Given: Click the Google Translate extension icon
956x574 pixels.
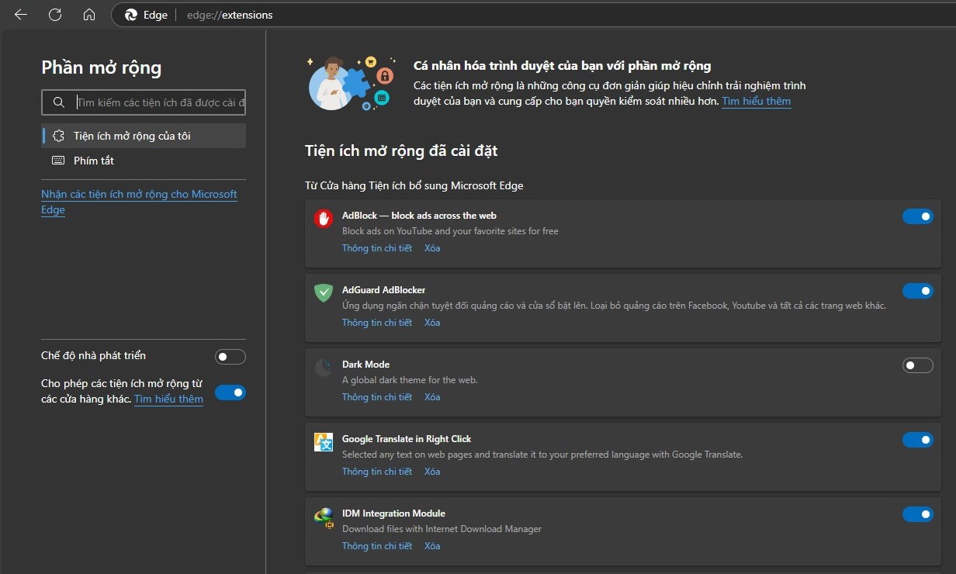Looking at the screenshot, I should [324, 442].
